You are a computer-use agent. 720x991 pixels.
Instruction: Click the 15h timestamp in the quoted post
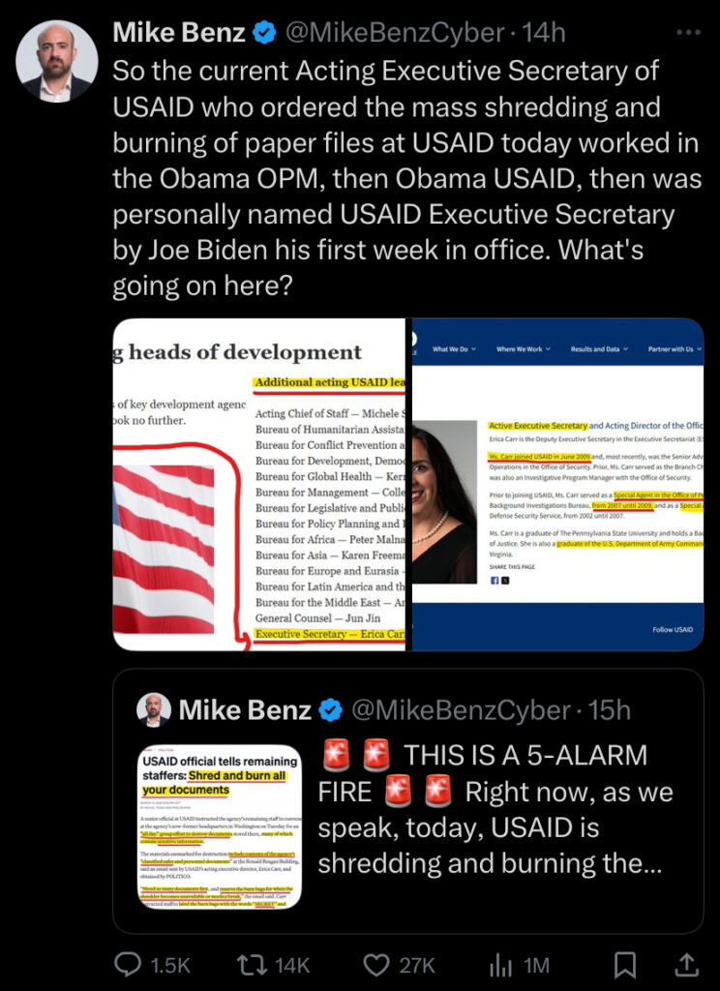tap(610, 710)
